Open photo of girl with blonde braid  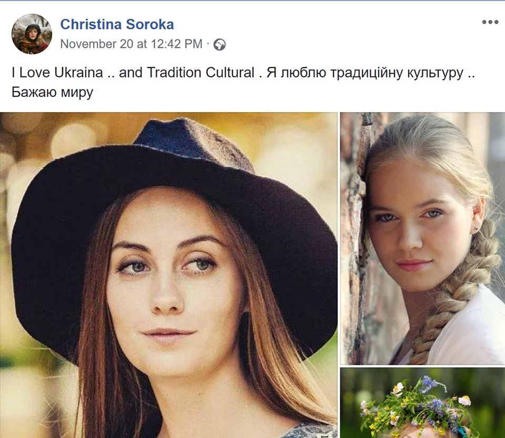[422, 238]
